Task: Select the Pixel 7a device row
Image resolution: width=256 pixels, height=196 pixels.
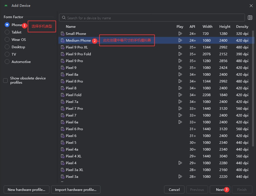Action: pyautogui.click(x=156, y=102)
